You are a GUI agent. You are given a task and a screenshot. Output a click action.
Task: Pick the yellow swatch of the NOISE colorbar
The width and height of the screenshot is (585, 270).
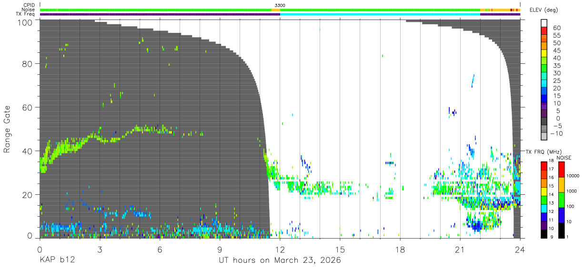point(561,185)
